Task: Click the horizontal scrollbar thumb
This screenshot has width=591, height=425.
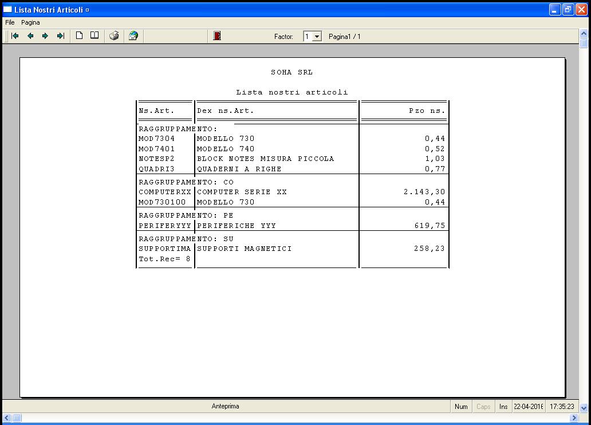Action: click(x=17, y=418)
